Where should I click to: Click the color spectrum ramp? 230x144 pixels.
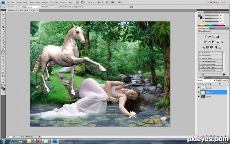(211, 25)
